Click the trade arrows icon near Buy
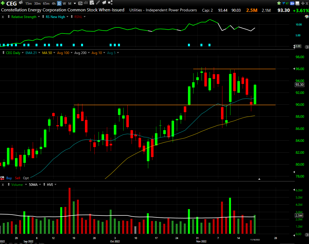309x244 pixels. [2, 178]
